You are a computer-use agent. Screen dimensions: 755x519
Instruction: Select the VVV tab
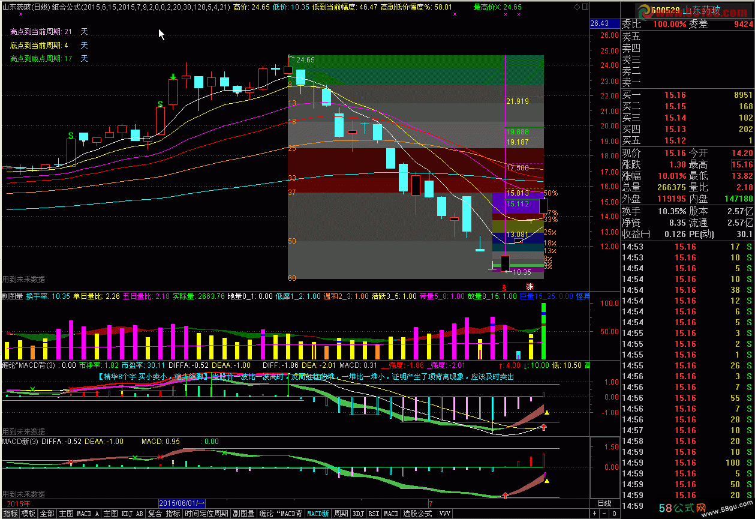point(444,514)
